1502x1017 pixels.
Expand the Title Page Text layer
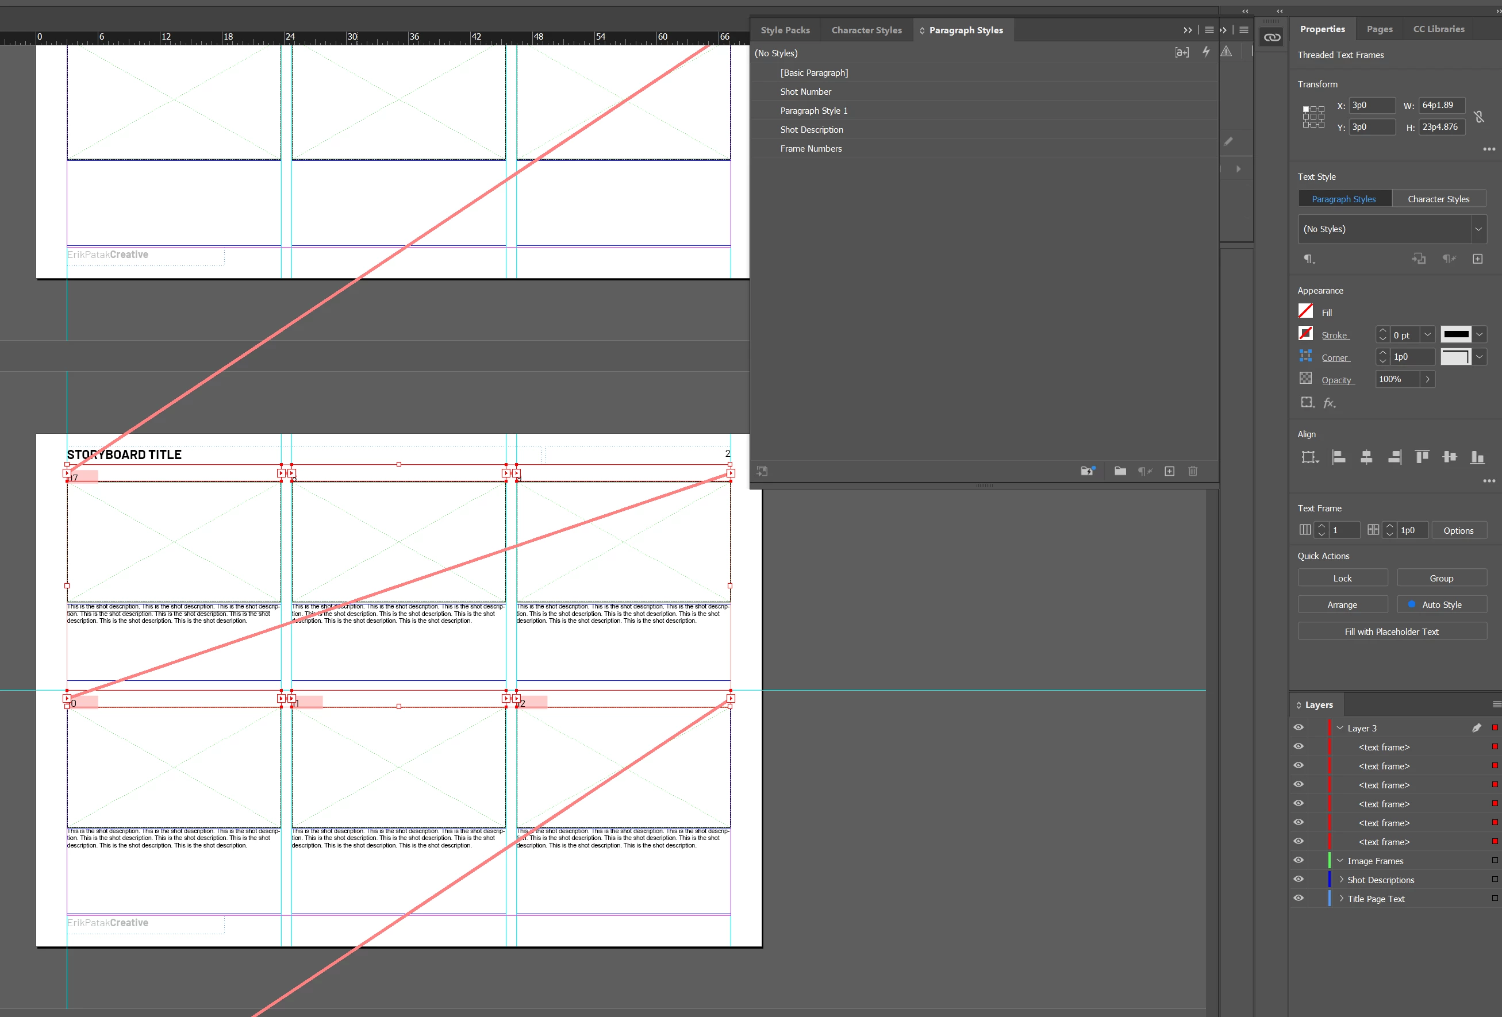click(x=1341, y=899)
